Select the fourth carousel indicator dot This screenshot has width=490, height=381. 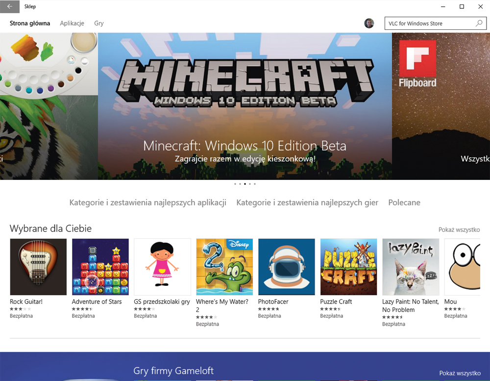pyautogui.click(x=249, y=184)
